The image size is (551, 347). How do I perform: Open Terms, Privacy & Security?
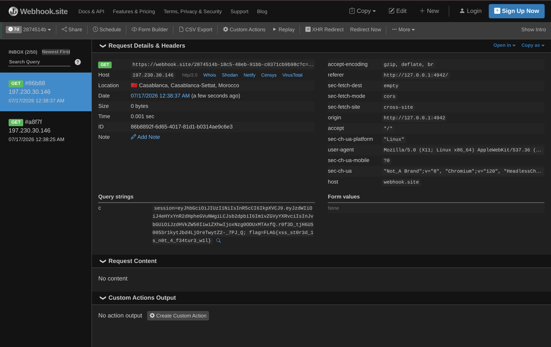tap(193, 11)
